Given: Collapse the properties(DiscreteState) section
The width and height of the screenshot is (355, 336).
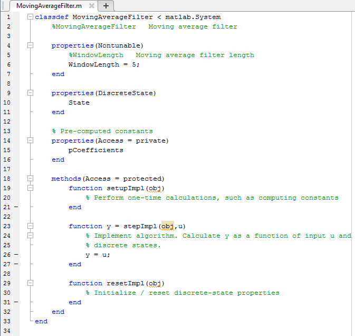Looking at the screenshot, I should click(30, 93).
